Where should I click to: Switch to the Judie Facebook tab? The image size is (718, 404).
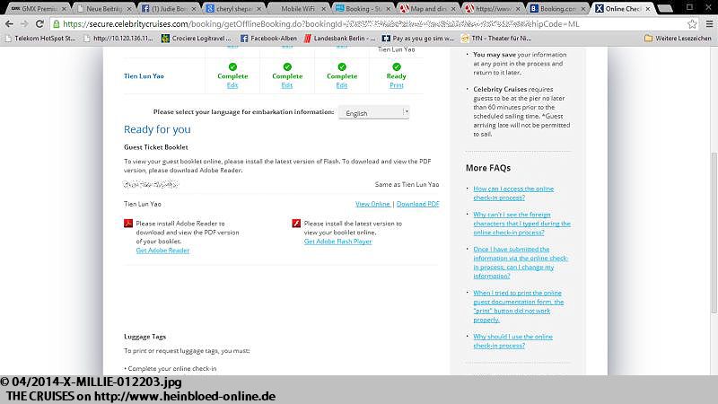click(168, 9)
